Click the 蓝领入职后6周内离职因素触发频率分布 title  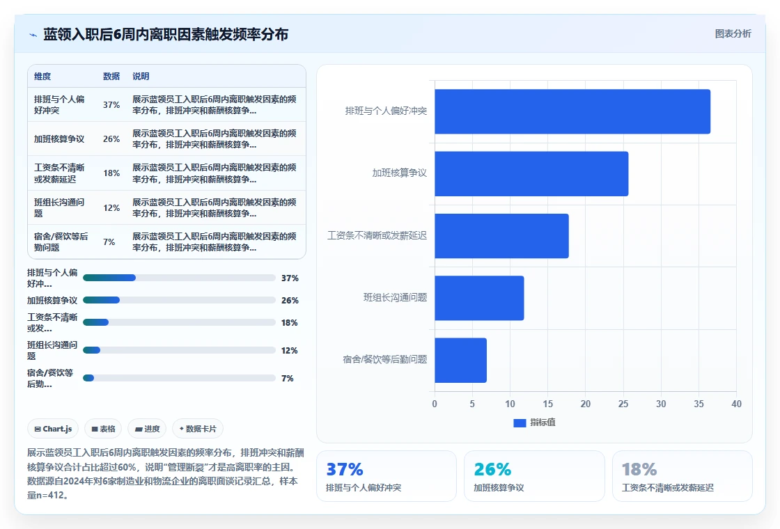(166, 34)
